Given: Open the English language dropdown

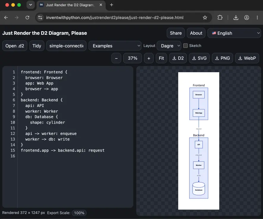Looking at the screenshot, I should click(234, 33).
